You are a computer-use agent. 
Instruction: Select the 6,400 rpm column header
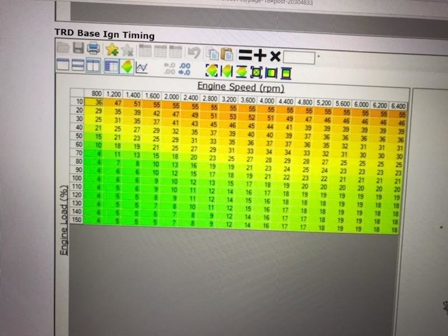pos(398,106)
